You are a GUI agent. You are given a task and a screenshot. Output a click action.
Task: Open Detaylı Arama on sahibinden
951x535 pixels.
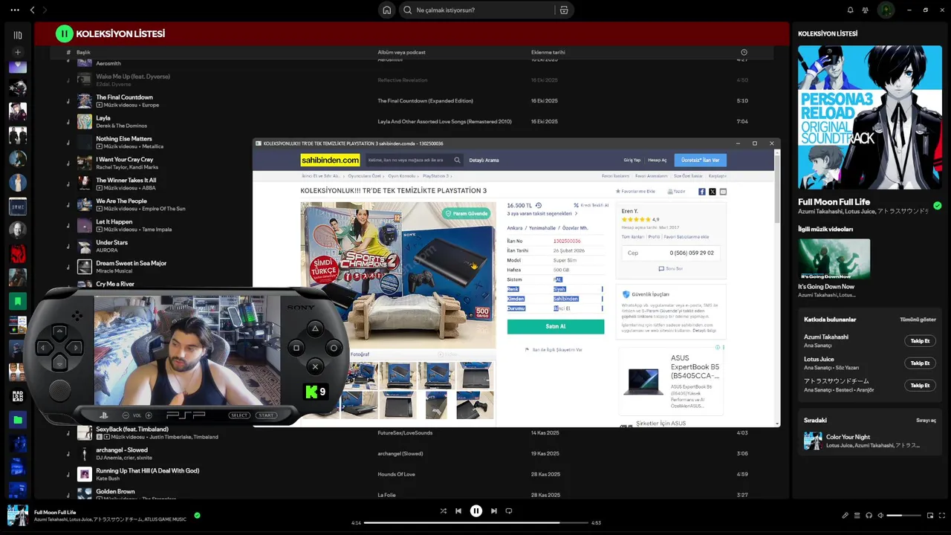point(484,160)
